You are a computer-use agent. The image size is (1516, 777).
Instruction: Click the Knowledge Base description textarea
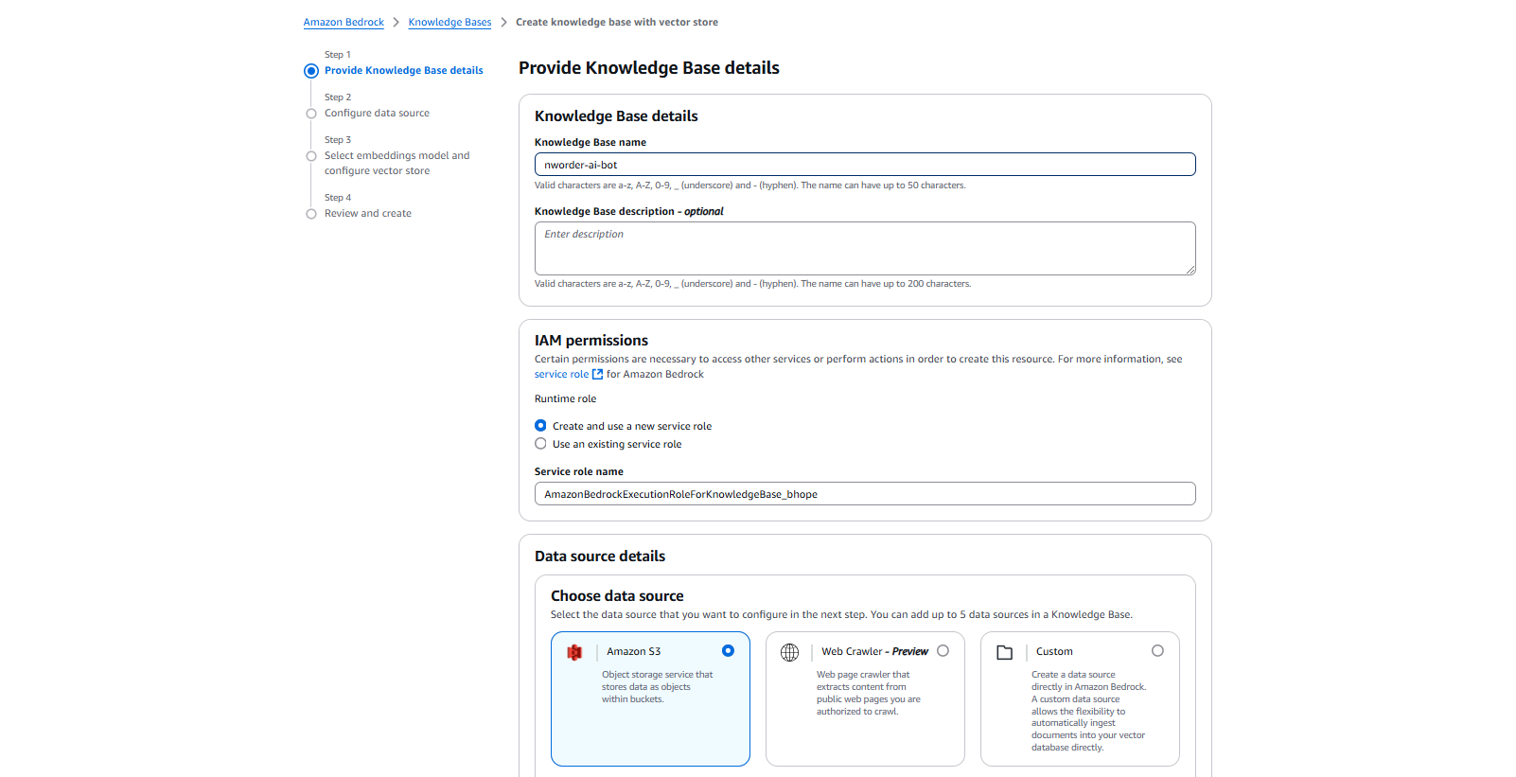pos(865,248)
